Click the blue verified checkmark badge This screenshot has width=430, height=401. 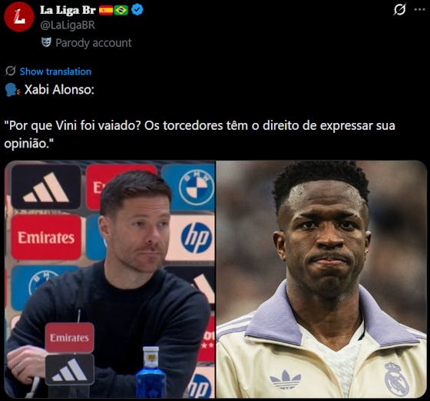point(137,11)
